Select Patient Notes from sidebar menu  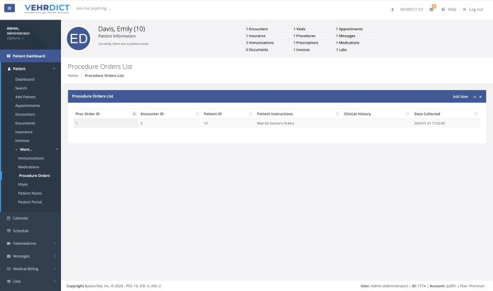(30, 193)
